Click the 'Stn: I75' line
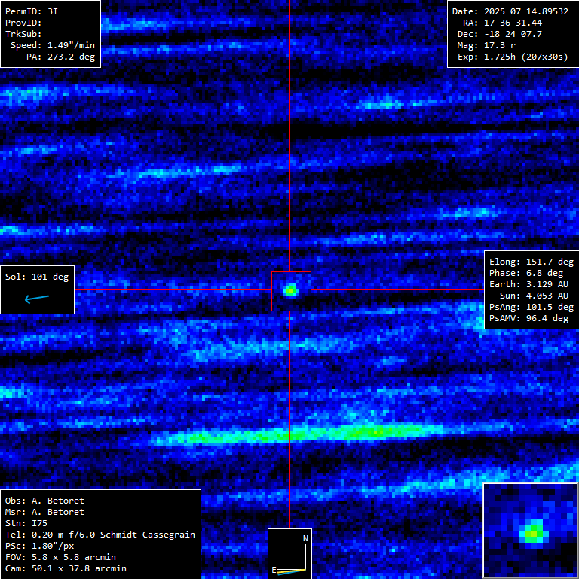The width and height of the screenshot is (579, 579). pos(26,523)
